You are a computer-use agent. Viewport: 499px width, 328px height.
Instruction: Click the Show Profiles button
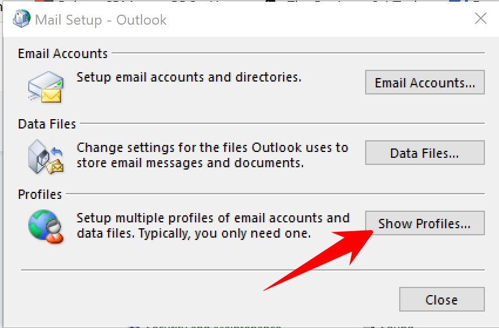tap(425, 223)
